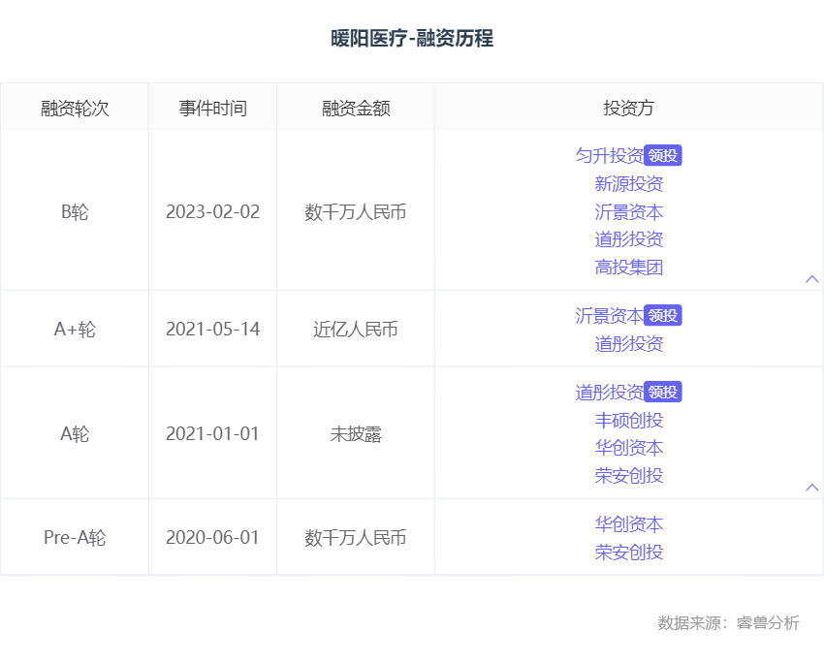
Task: Open 沂景资本 in the A+轮 row
Action: [x=610, y=316]
